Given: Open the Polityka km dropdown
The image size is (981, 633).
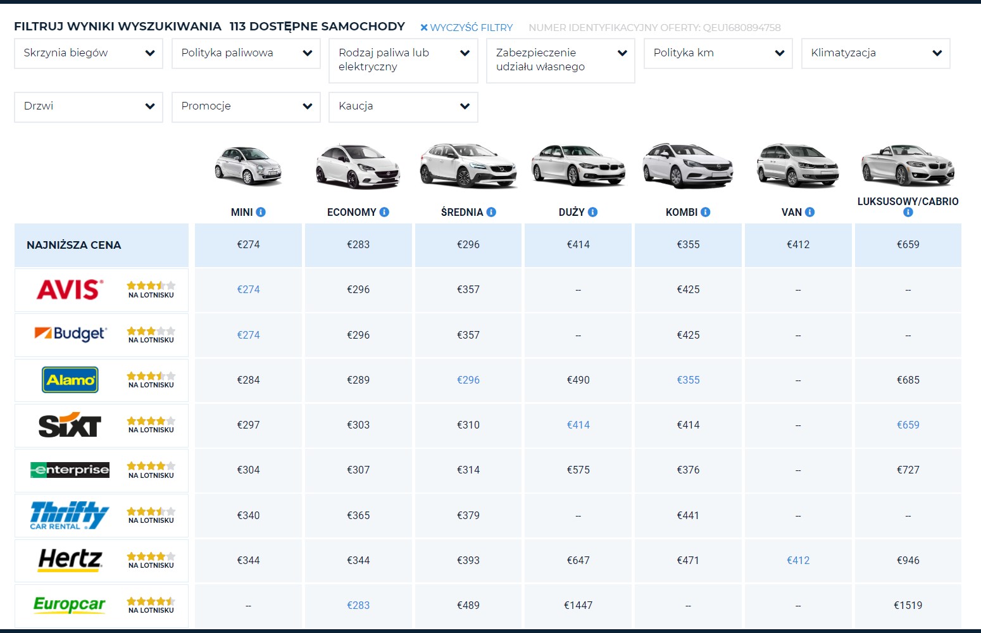Looking at the screenshot, I should (718, 53).
